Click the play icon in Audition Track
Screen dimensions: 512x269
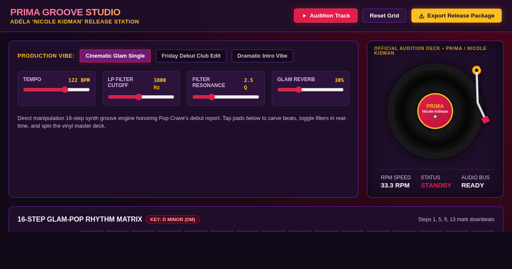304,16
